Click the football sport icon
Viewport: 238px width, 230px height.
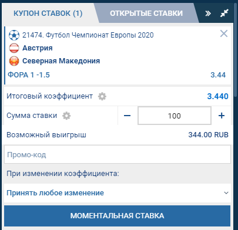pos(14,35)
